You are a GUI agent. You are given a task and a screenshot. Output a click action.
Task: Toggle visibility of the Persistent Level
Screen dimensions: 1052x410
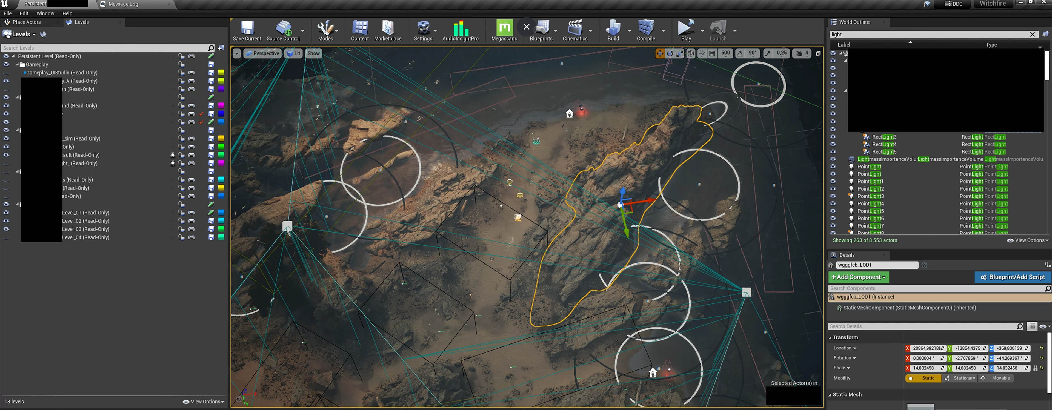6,56
